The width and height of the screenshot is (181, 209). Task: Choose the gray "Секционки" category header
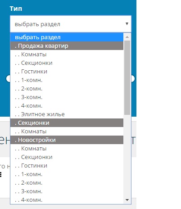pos(67,123)
